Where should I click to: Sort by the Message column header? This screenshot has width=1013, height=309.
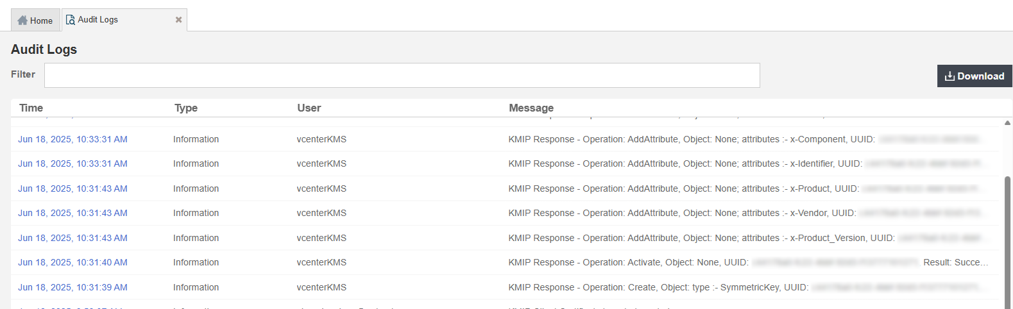531,108
